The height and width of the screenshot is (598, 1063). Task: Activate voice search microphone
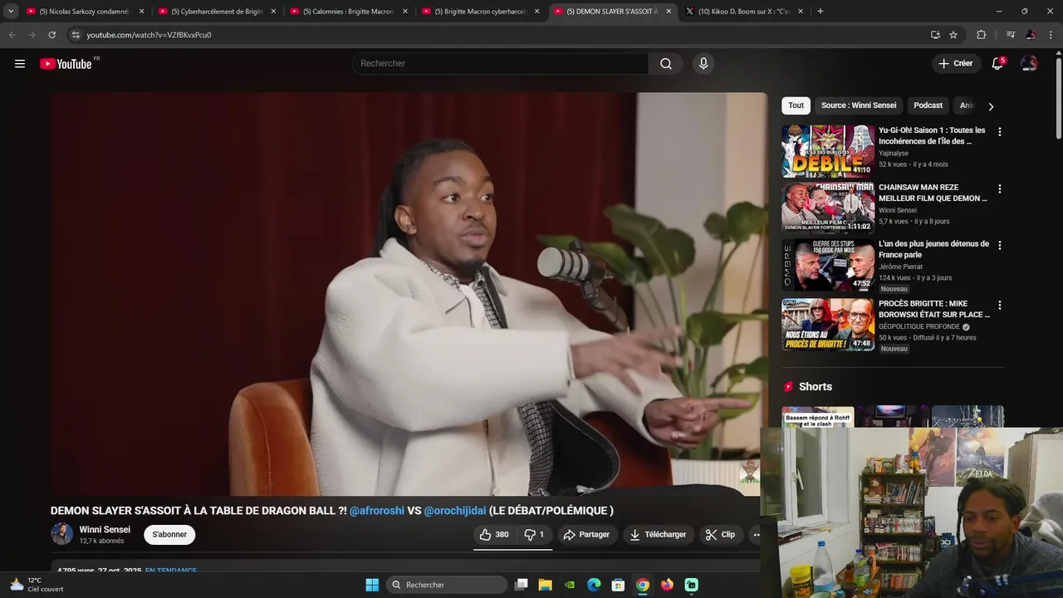pyautogui.click(x=703, y=64)
